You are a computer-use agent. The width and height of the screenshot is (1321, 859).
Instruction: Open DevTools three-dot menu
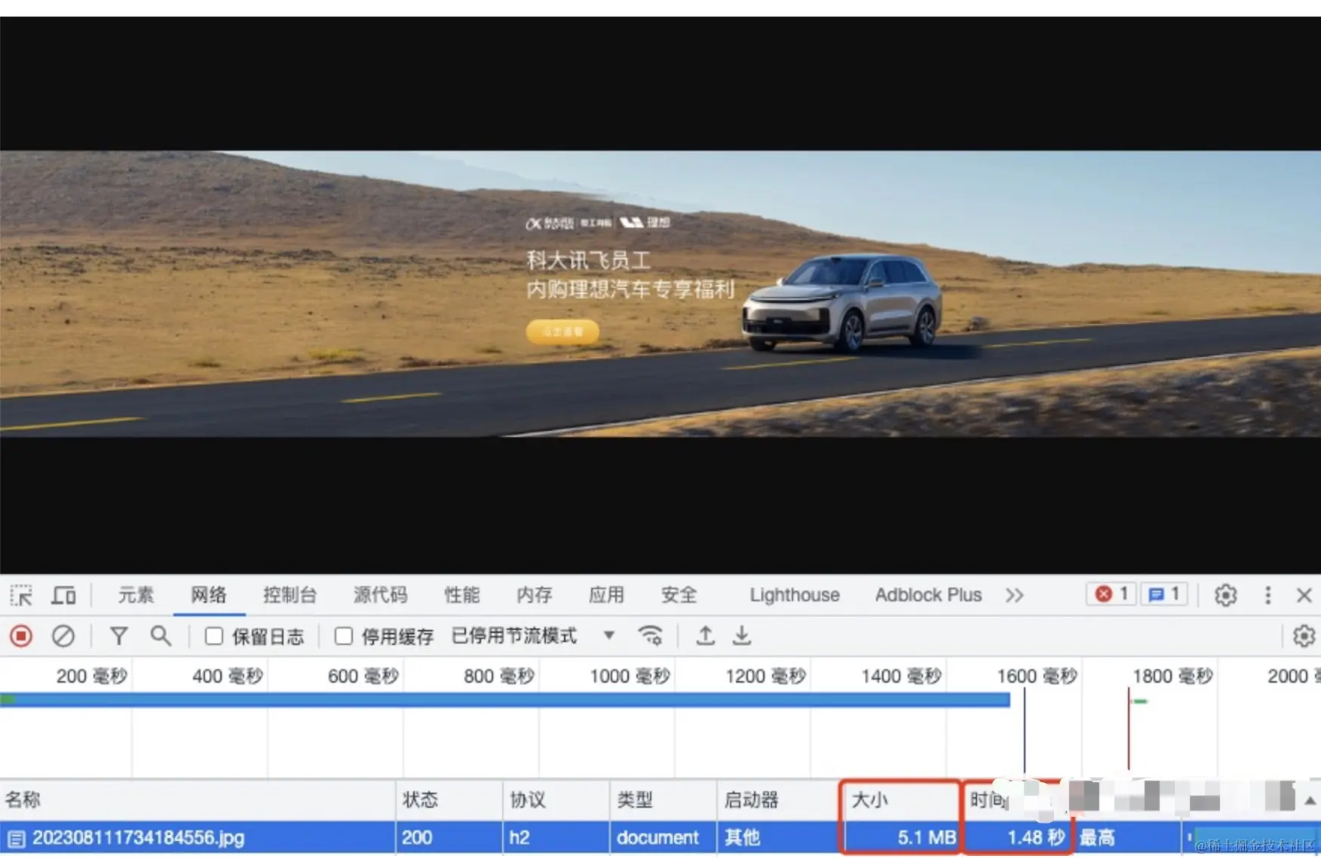click(x=1267, y=595)
